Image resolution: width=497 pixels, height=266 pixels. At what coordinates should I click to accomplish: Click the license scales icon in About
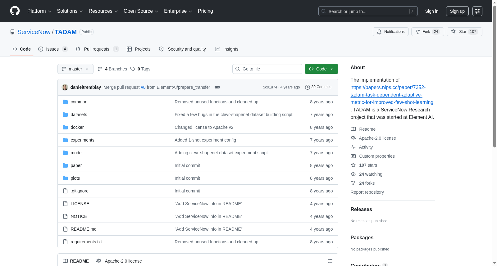pos(353,138)
